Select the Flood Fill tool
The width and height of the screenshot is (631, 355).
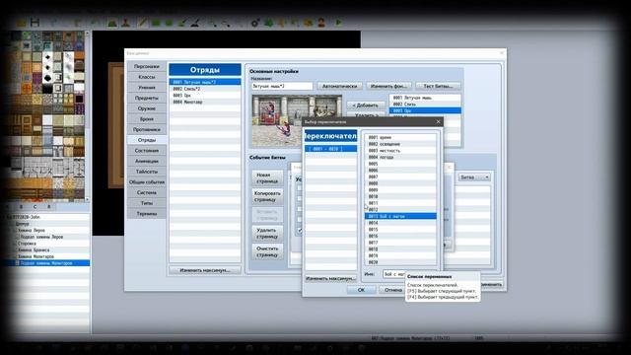[182, 23]
